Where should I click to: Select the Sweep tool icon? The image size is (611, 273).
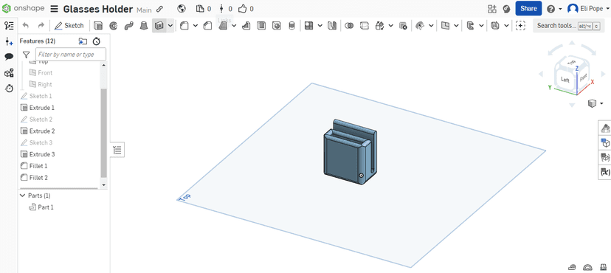[x=128, y=26]
